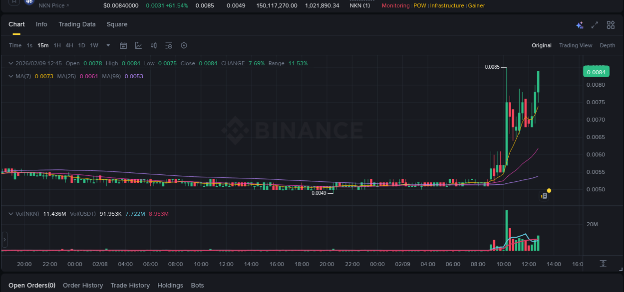
Task: Click the price scale adjustment icon bottom-right
Action: tap(603, 264)
